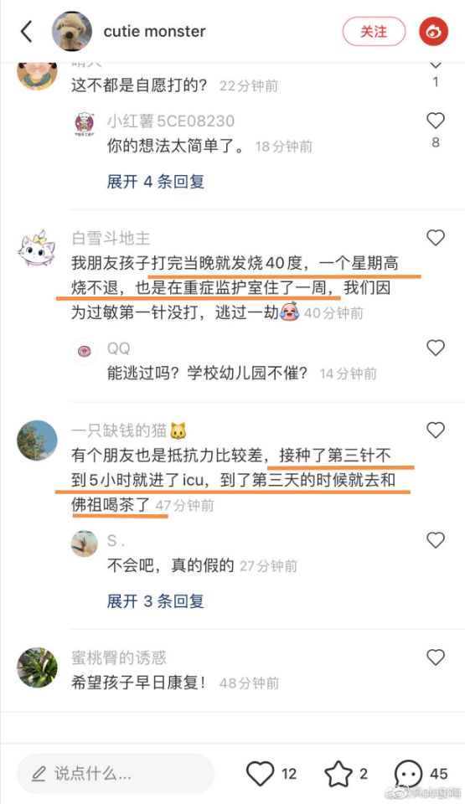Viewport: 465px width, 804px height.
Task: Like 蜜桃臀的诱惑's comment
Action: point(435,657)
